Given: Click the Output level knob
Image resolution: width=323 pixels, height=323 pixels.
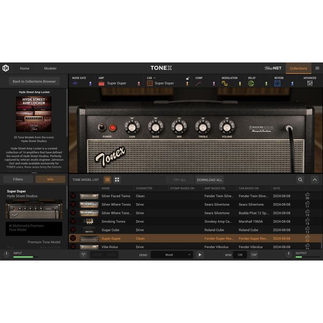Looking at the screenshot, I should pos(289,254).
